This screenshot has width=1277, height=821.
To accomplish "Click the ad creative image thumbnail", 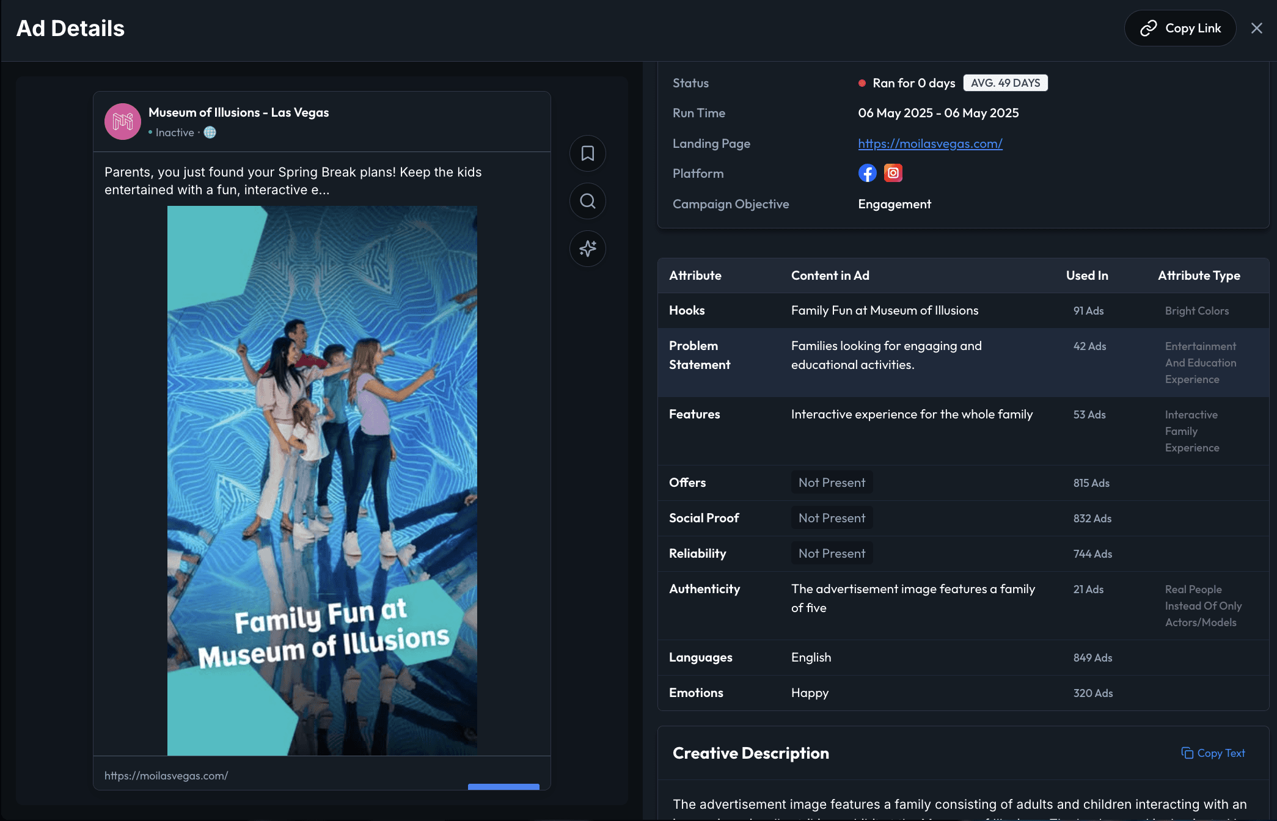I will pos(322,480).
